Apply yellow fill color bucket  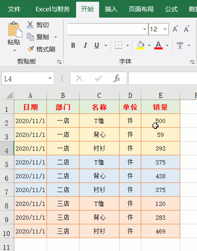[140, 45]
